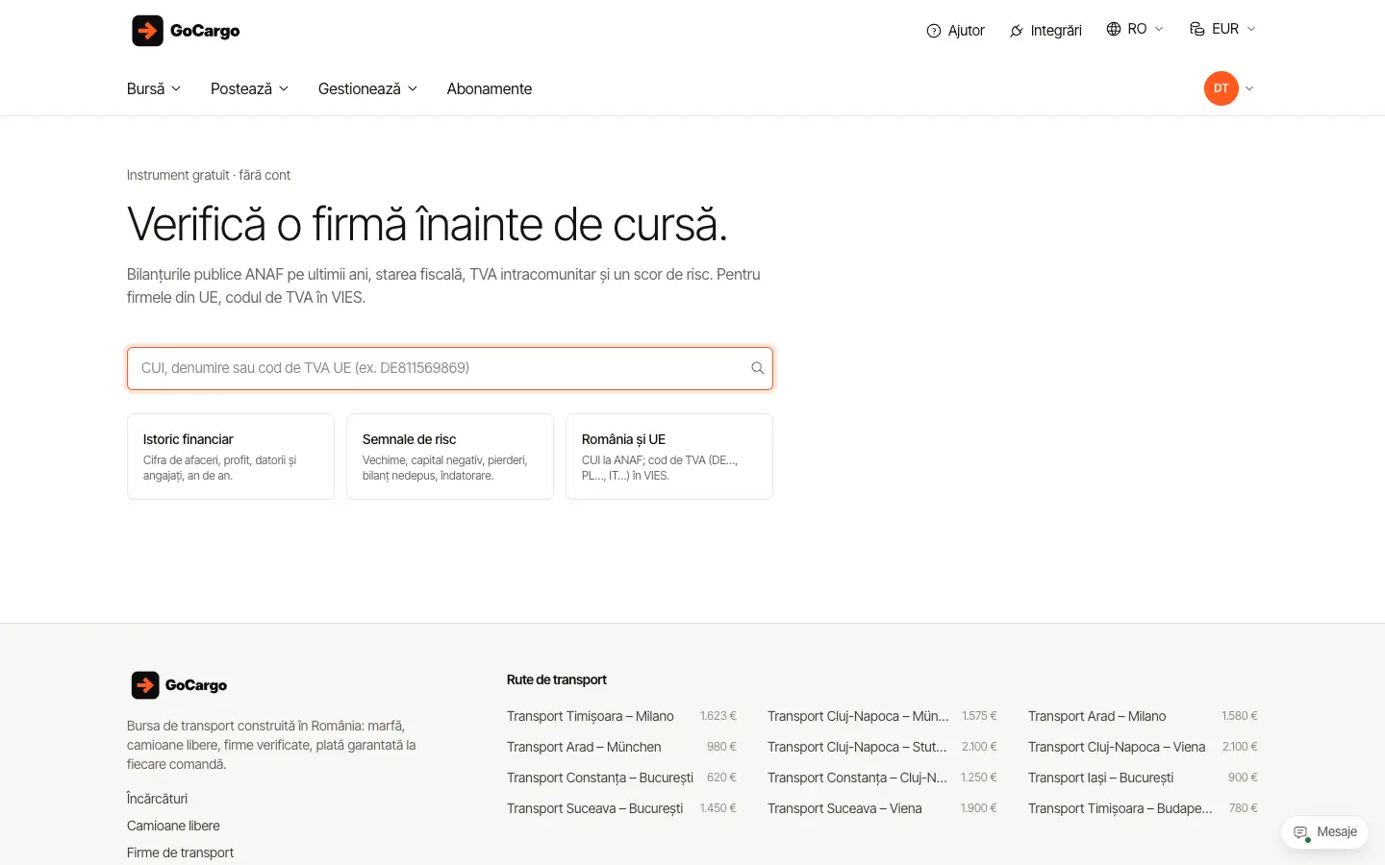The image size is (1385, 865).
Task: Click the globe language icon
Action: coord(1114,29)
